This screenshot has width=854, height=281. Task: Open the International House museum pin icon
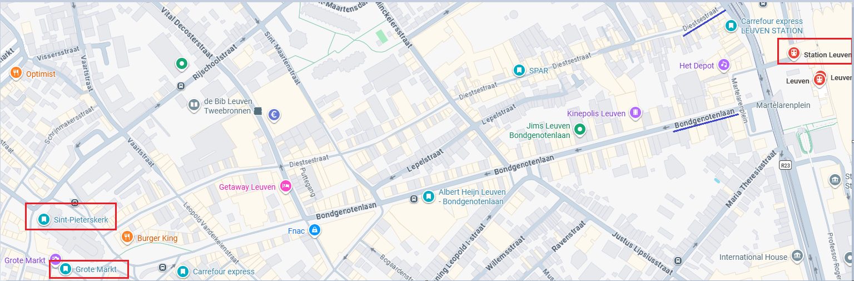click(x=797, y=255)
